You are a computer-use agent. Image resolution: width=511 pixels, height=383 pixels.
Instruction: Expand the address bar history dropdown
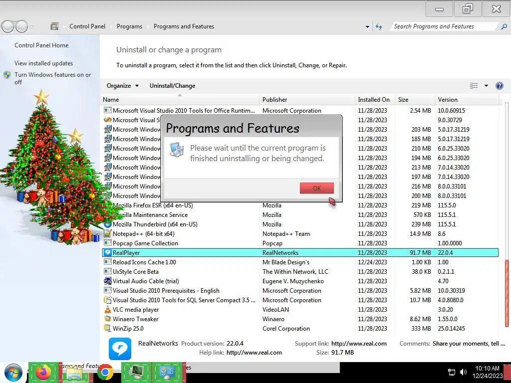click(367, 27)
